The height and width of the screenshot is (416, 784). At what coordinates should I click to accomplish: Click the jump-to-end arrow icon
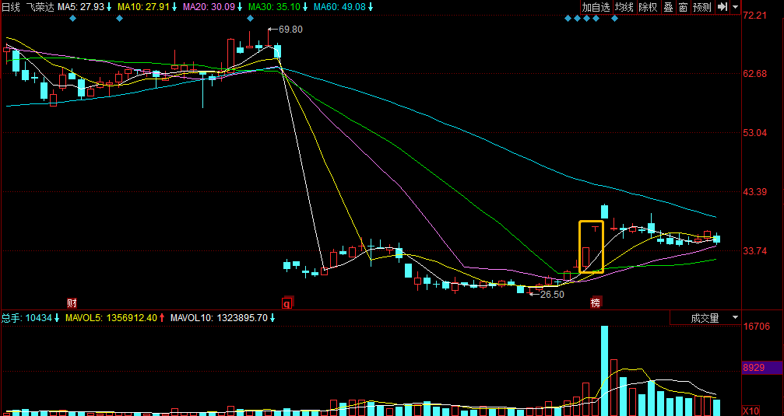[x=722, y=7]
